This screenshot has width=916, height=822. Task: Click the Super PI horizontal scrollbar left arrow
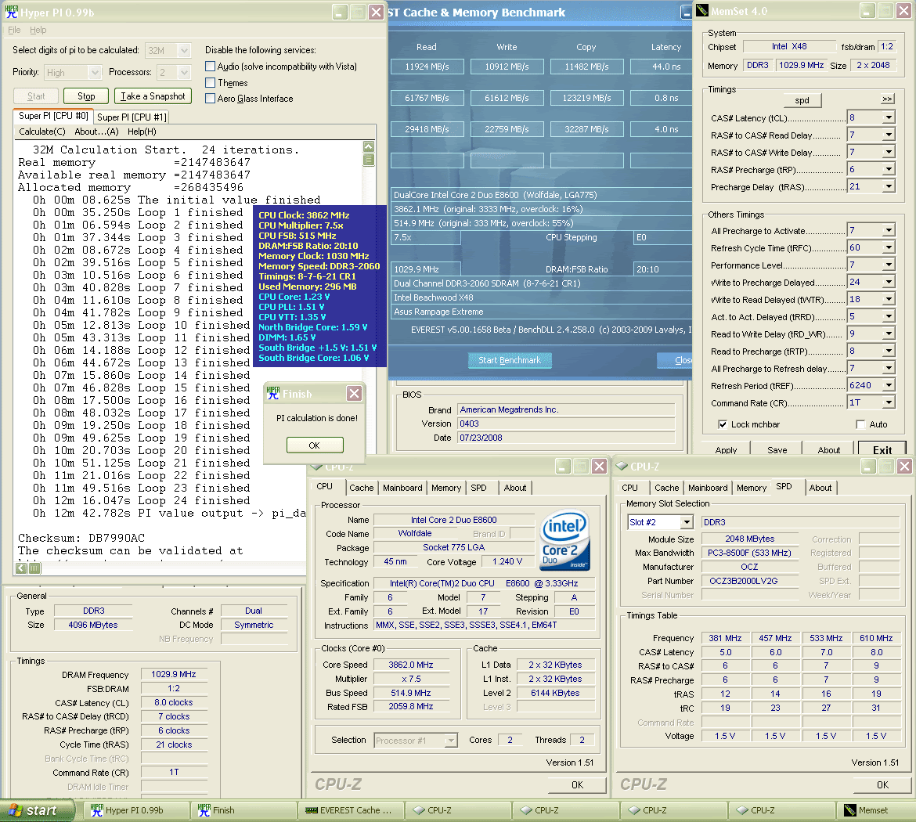[x=22, y=568]
